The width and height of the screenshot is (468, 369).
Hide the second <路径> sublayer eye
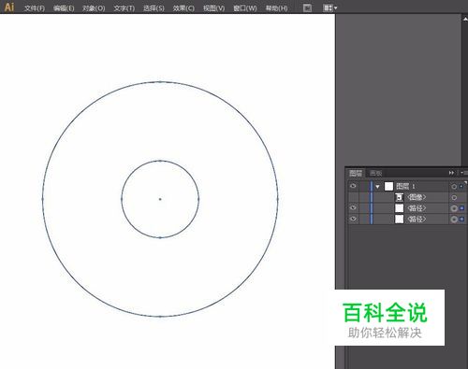pyautogui.click(x=353, y=219)
